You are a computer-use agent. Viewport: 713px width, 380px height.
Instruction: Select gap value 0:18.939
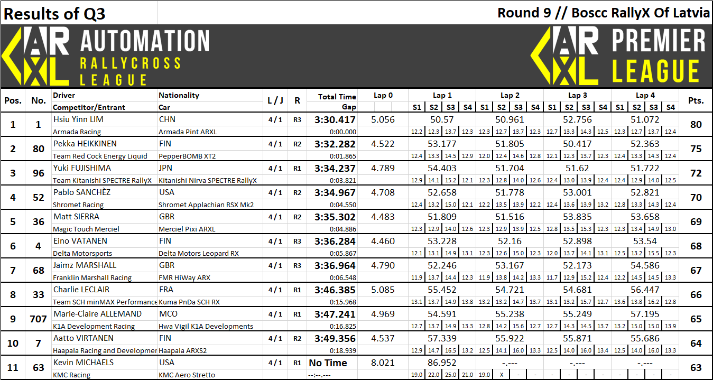coord(342,350)
